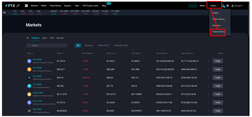Favorite XRP-PERP with its star
The width and height of the screenshot is (252, 117).
[x=208, y=111]
